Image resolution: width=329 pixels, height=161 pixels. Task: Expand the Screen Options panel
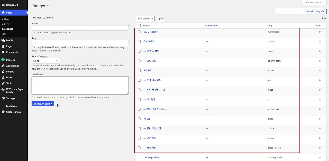click(x=315, y=3)
